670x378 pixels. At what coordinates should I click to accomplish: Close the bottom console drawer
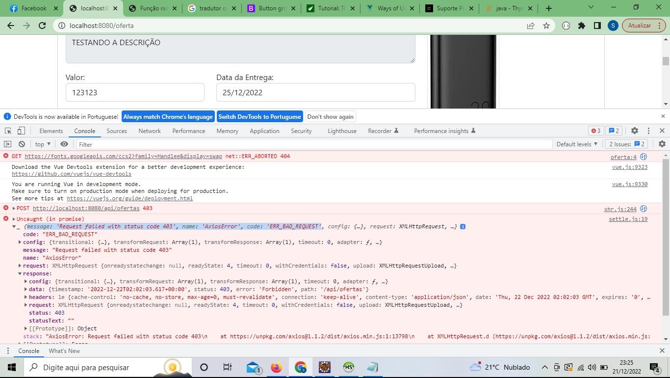pos(662,351)
